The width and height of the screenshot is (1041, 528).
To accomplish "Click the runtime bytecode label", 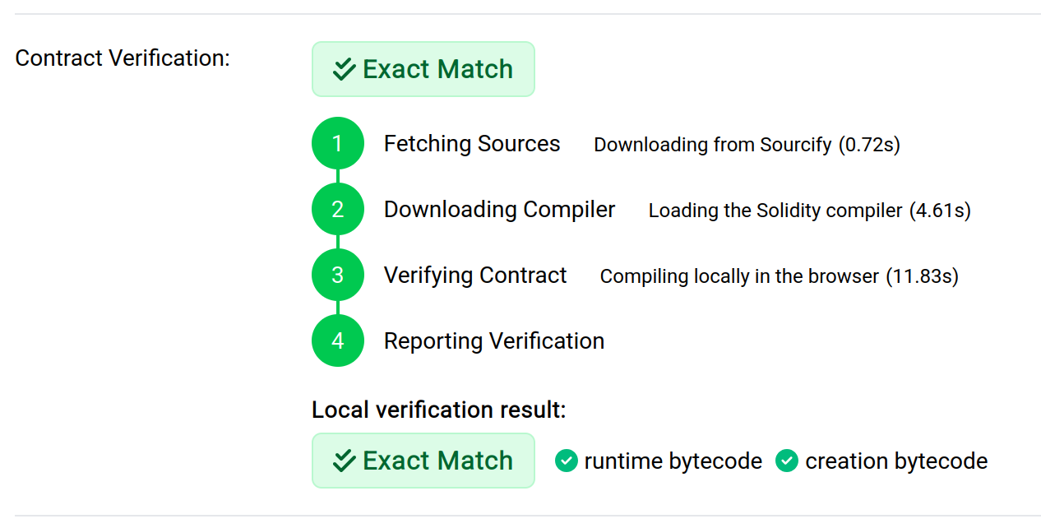I will pyautogui.click(x=673, y=461).
